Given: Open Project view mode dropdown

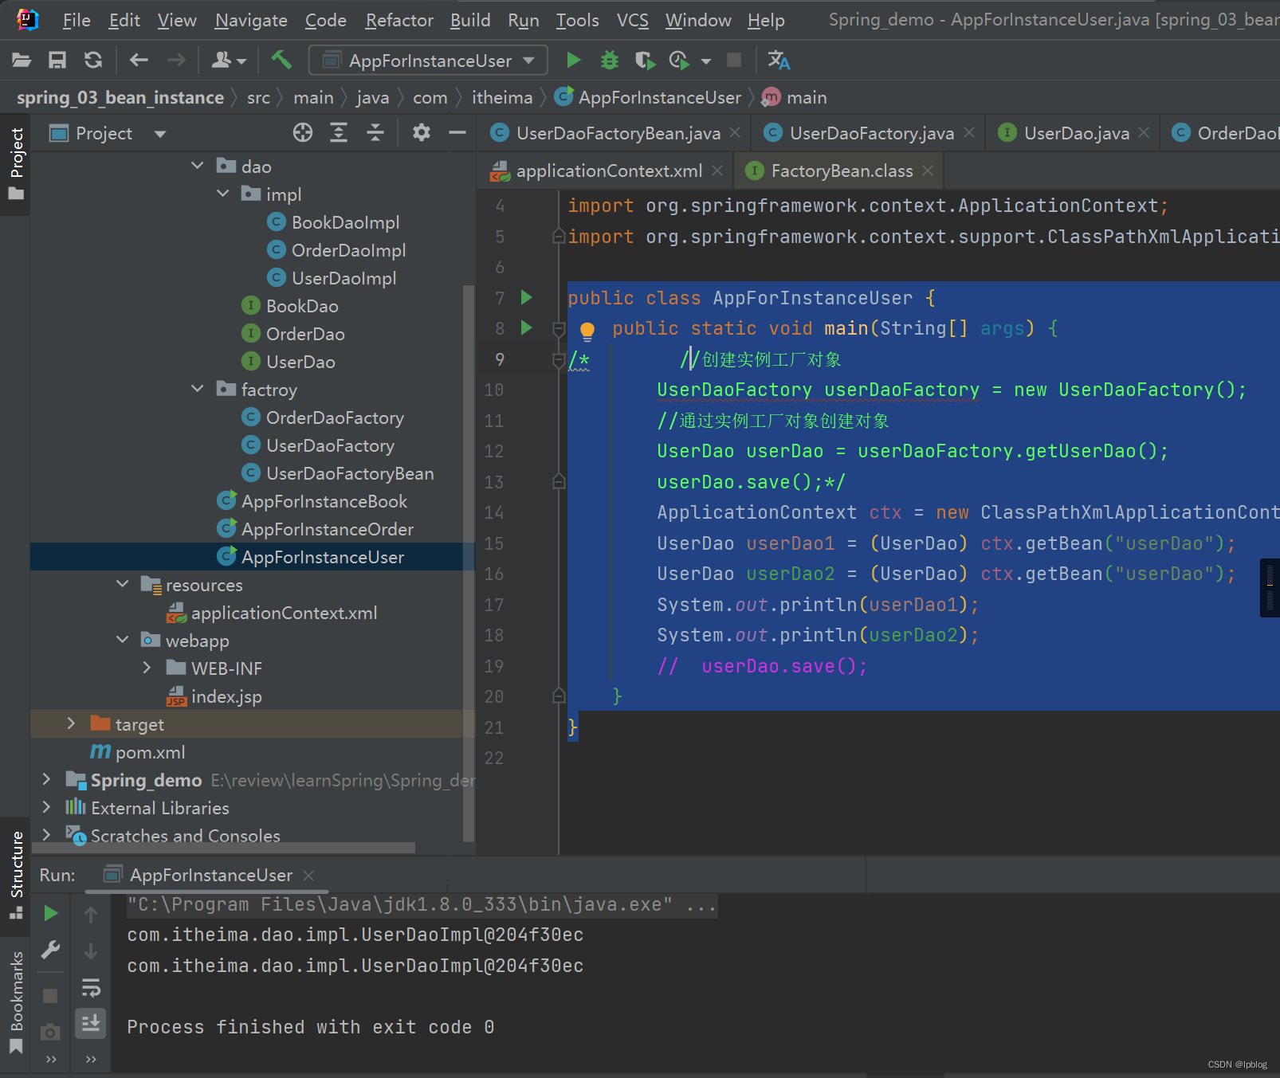Looking at the screenshot, I should click(x=160, y=134).
